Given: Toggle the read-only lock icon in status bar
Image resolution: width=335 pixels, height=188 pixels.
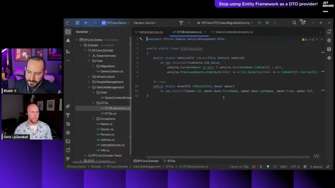Looking at the screenshot, I should 328,167.
